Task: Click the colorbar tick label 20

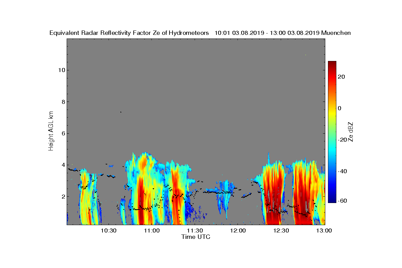Action: point(342,77)
